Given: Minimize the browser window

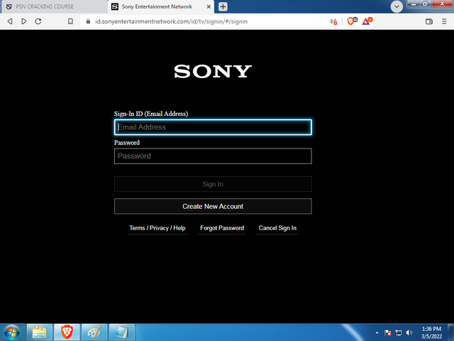Looking at the screenshot, I should (x=414, y=4).
